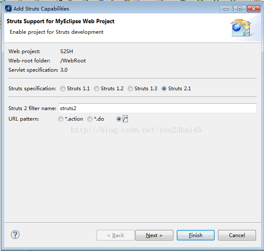Click the S2SH web project value
The height and width of the screenshot is (251, 264).
pyautogui.click(x=67, y=51)
